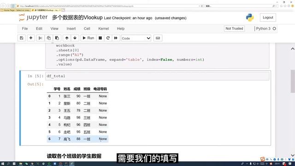Select the 多个数据表的Vlookup browser tab

click(x=46, y=10)
